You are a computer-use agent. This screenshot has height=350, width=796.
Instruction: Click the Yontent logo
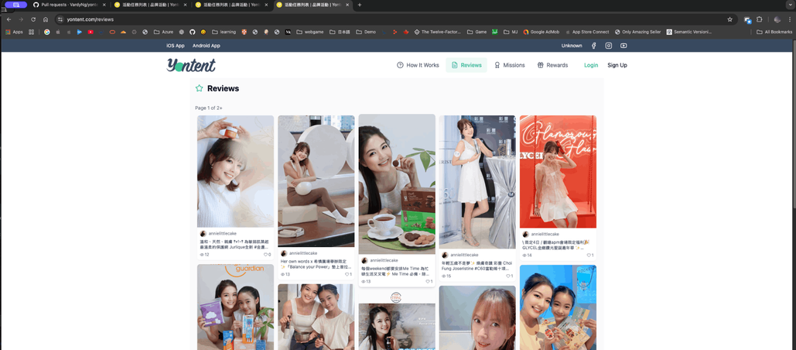(191, 65)
